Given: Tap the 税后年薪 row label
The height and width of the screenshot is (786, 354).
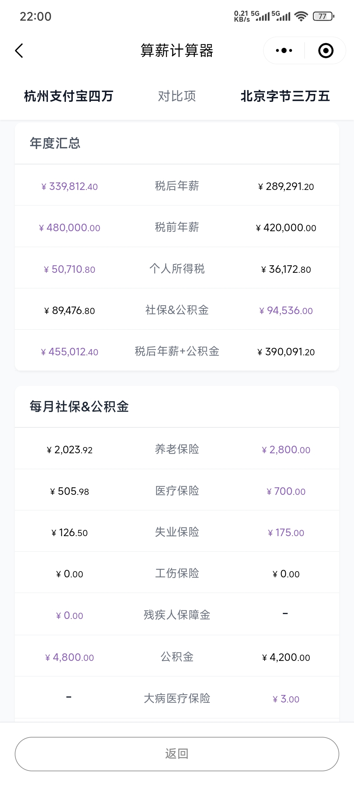Looking at the screenshot, I should click(x=177, y=186).
